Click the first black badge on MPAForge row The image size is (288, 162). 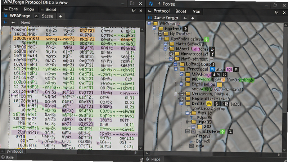[214, 75]
